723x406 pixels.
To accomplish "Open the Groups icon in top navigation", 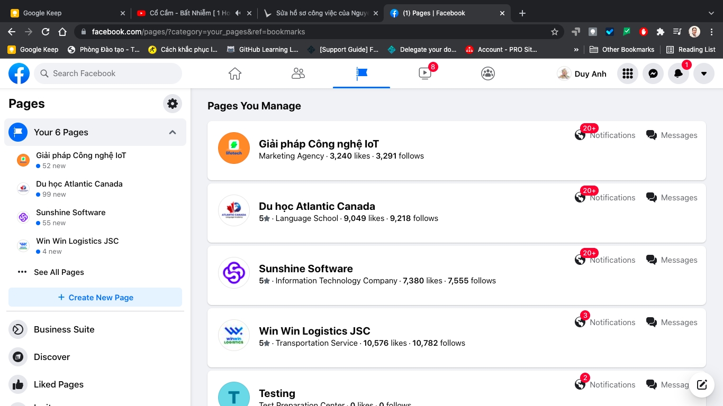I will [x=488, y=73].
